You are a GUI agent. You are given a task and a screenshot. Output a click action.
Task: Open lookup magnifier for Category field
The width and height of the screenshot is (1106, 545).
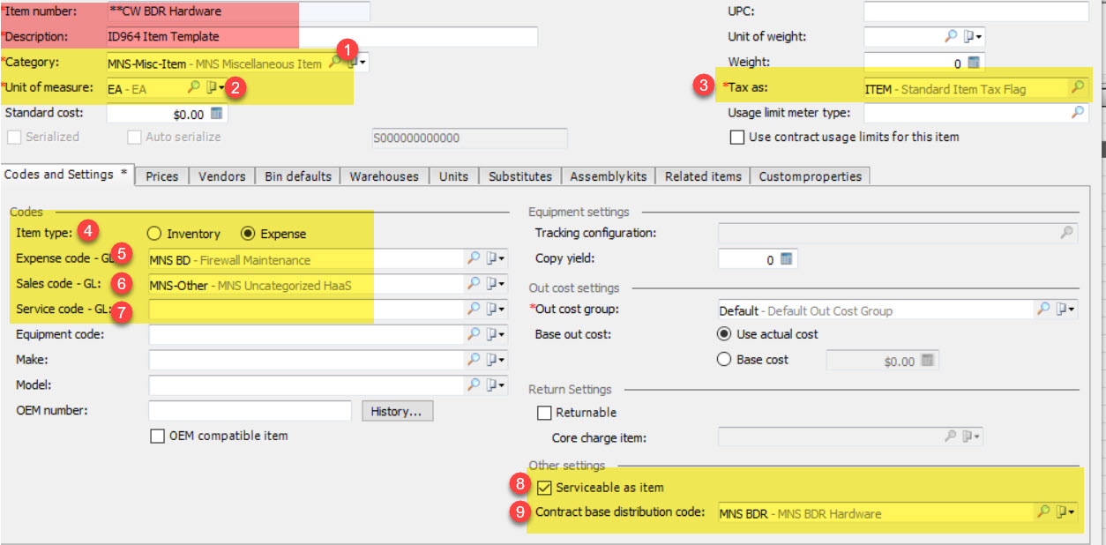coord(335,63)
